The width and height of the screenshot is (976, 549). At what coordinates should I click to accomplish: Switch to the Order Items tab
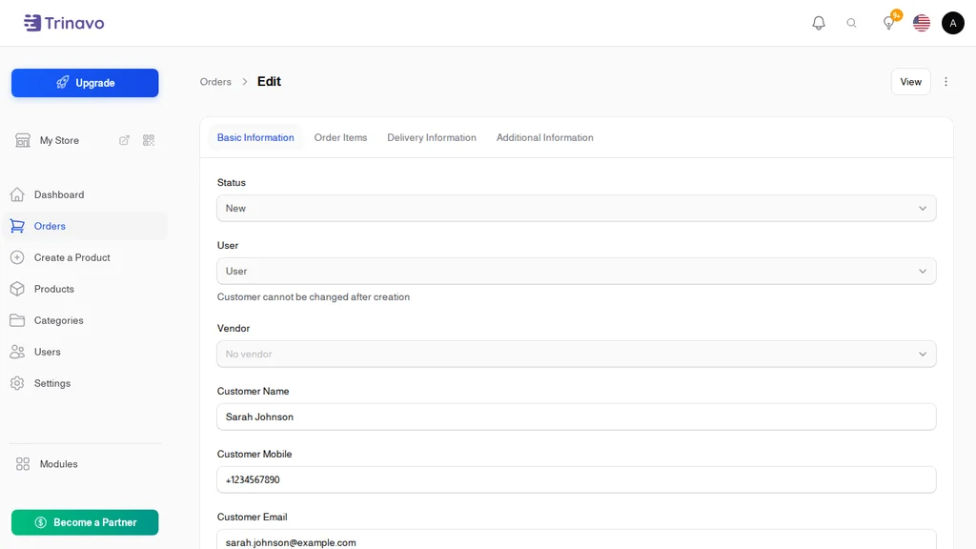[340, 137]
